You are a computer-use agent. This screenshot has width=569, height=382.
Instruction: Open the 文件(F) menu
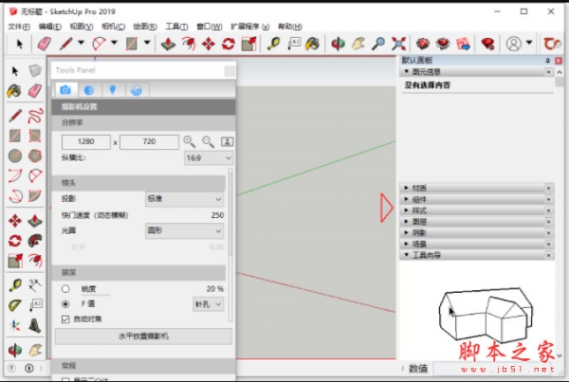pos(19,27)
